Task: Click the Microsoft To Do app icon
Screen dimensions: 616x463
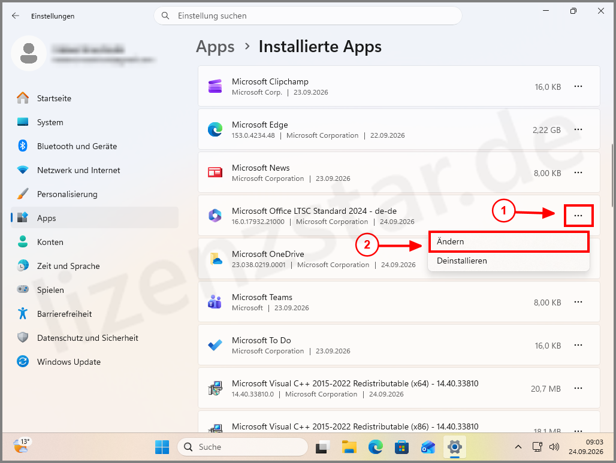Action: click(x=215, y=345)
